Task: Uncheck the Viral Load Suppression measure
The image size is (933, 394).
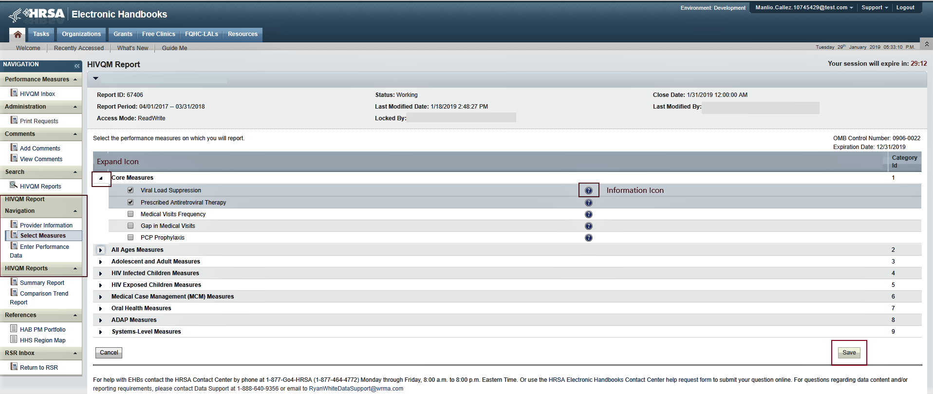Action: click(x=131, y=190)
